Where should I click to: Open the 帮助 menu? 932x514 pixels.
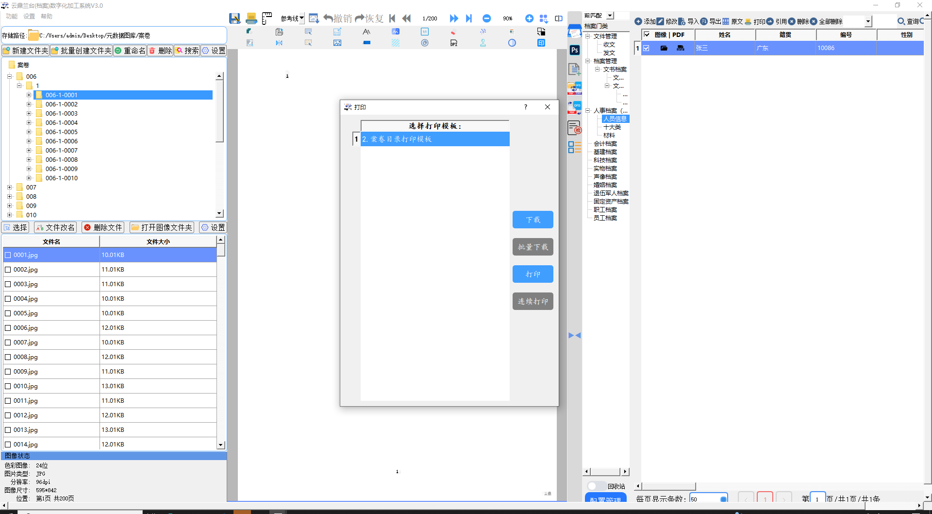47,17
